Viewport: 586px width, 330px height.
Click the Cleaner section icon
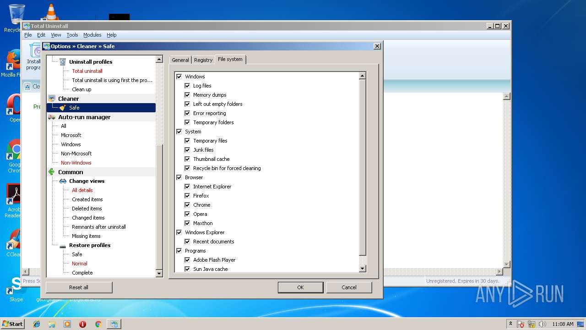click(52, 99)
